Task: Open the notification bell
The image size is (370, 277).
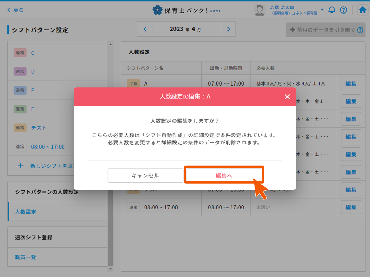Action: [x=332, y=10]
